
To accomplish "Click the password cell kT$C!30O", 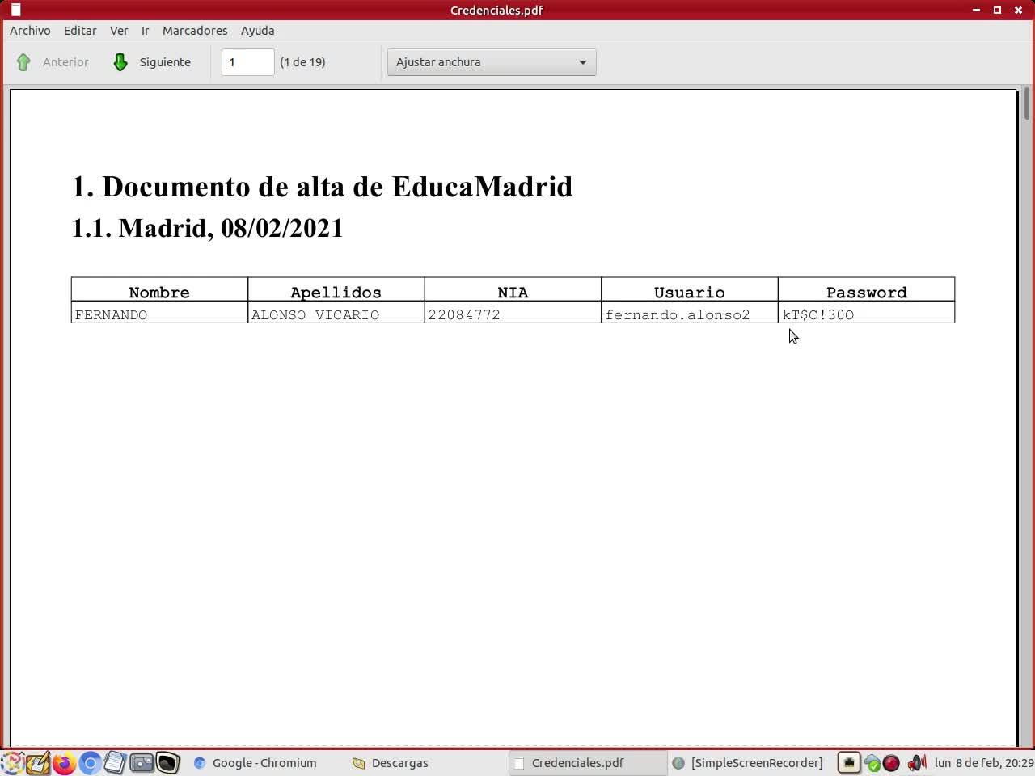I will coord(866,314).
